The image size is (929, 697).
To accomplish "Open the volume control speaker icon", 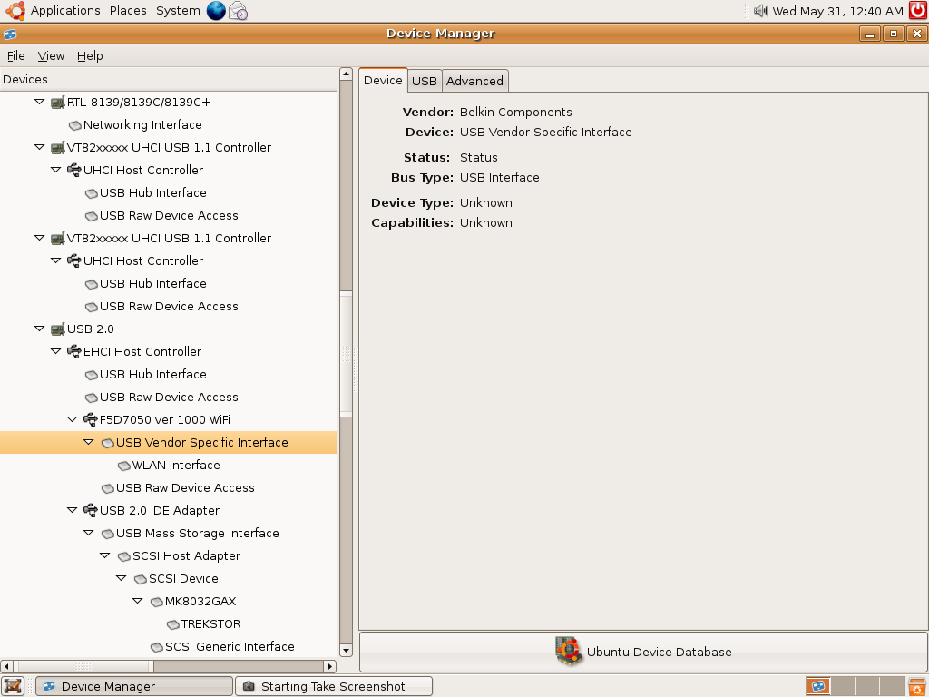I will (761, 11).
